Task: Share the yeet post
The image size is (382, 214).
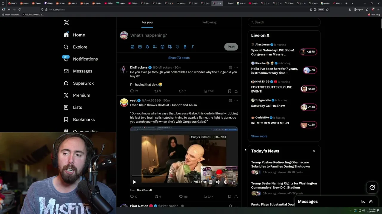Action: pyautogui.click(x=236, y=197)
